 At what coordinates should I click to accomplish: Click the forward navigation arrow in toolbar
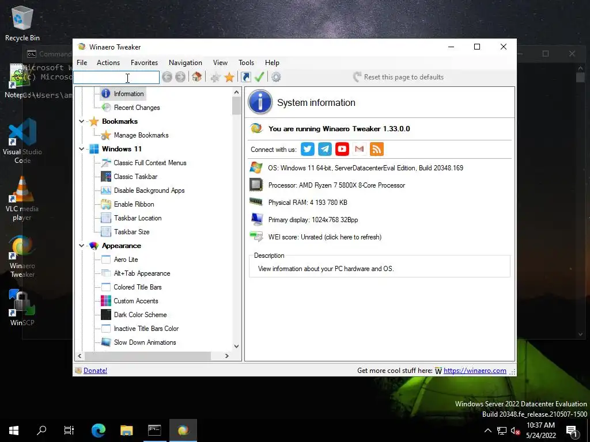coord(180,77)
